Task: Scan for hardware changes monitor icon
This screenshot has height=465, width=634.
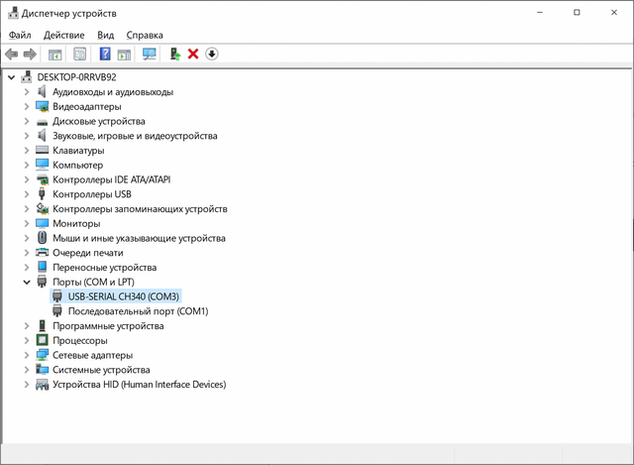Action: (x=150, y=54)
